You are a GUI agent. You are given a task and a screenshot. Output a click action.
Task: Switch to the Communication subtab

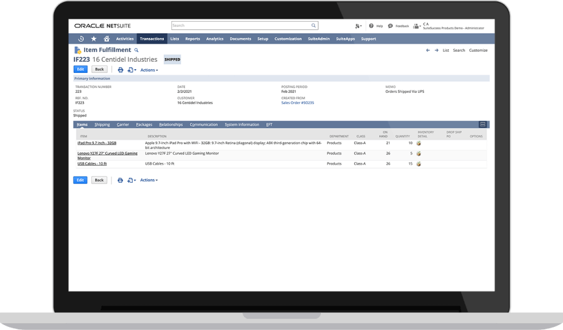coord(203,125)
